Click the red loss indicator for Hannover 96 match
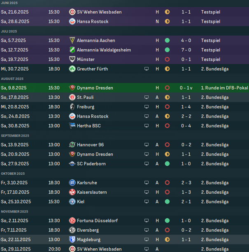This screenshot has height=252, width=249. click(167, 145)
